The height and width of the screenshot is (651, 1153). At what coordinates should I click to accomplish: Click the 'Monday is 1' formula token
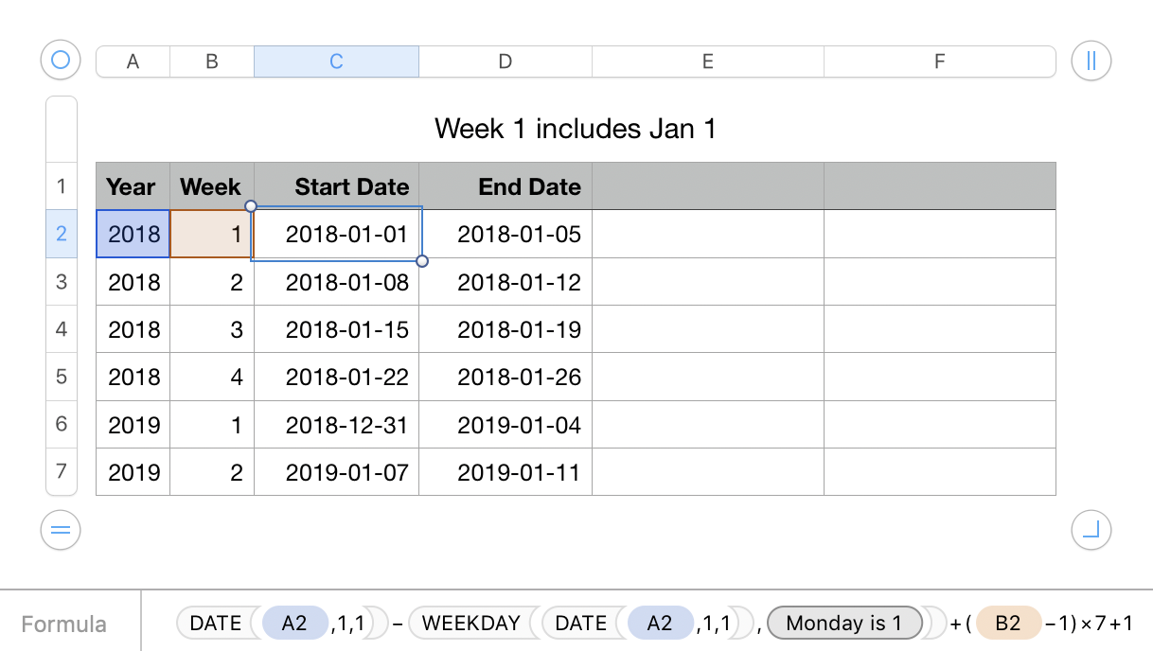pyautogui.click(x=843, y=623)
